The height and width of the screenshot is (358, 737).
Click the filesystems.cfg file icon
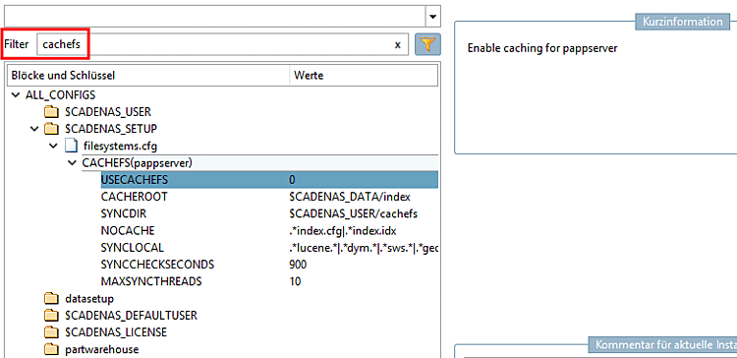coord(70,146)
